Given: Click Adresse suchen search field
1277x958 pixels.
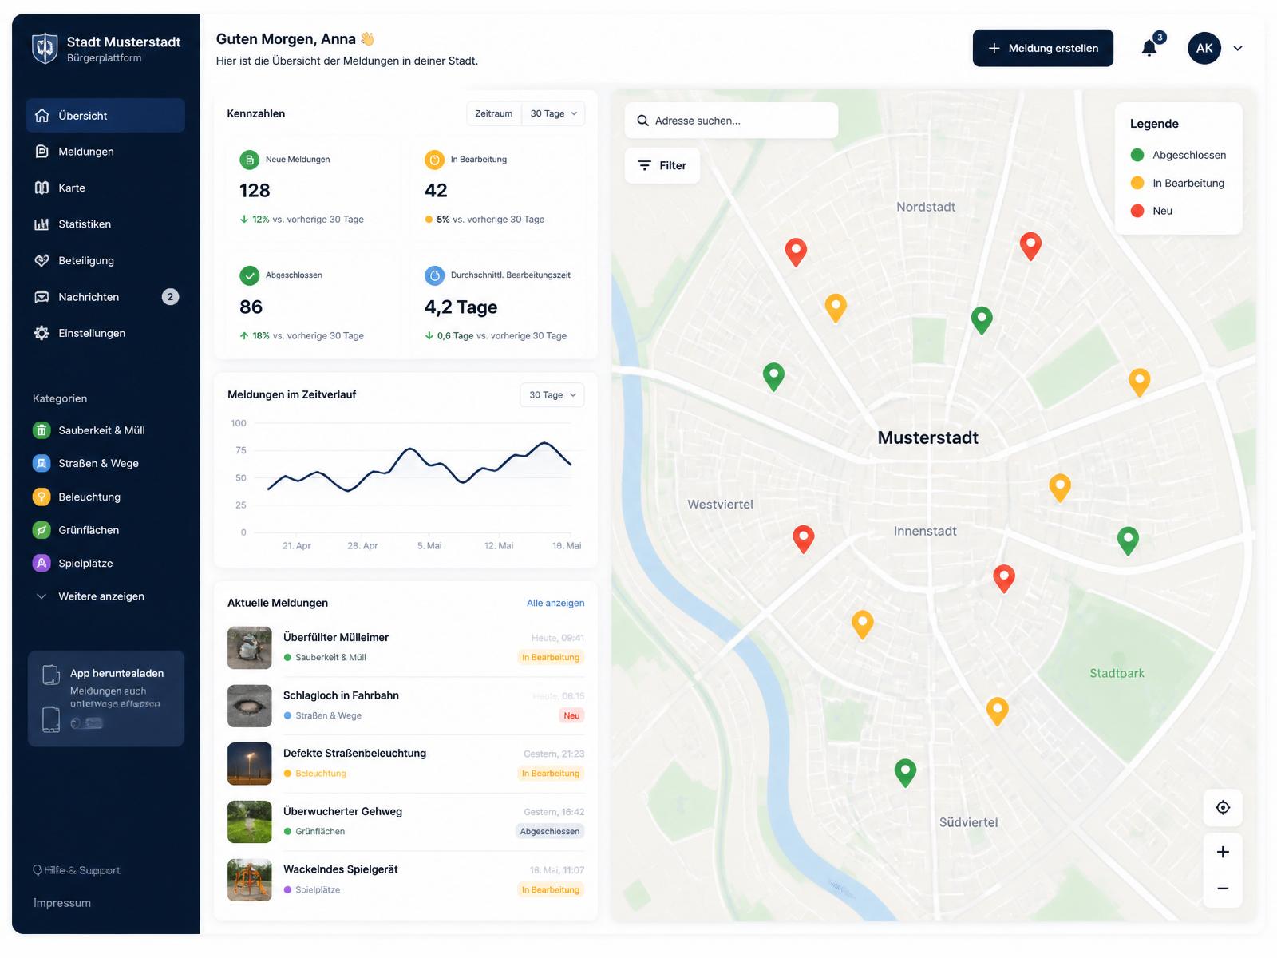Looking at the screenshot, I should pos(731,121).
